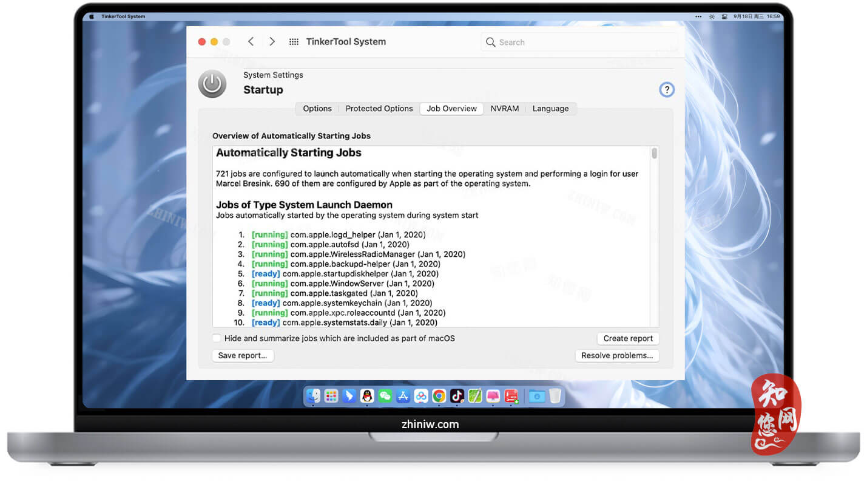This screenshot has width=867, height=484.
Task: Click the brightness sun icon in menu bar
Action: click(712, 16)
